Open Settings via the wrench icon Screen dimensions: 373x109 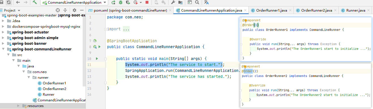173,2
